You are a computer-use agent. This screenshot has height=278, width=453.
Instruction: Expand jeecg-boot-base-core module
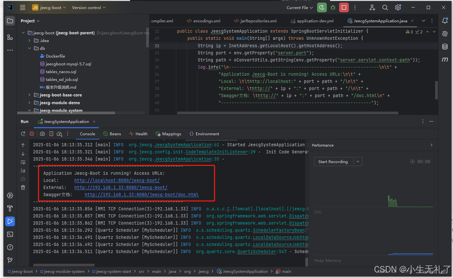[29, 95]
